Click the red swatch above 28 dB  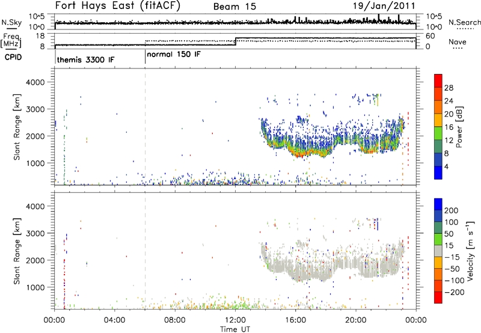(438, 81)
